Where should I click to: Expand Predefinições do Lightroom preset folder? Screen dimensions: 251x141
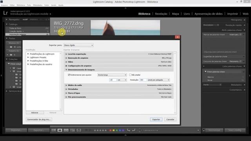click(28, 54)
